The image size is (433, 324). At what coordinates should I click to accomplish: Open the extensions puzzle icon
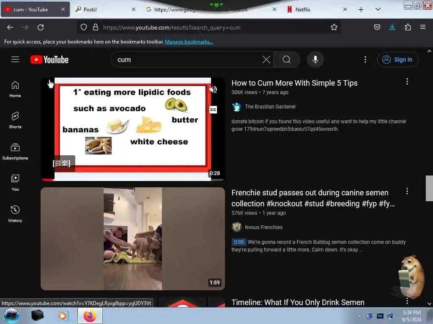click(408, 27)
